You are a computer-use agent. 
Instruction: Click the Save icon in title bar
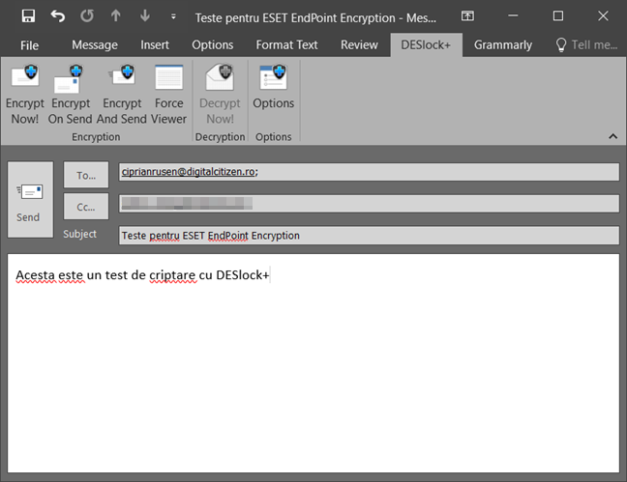tap(28, 16)
